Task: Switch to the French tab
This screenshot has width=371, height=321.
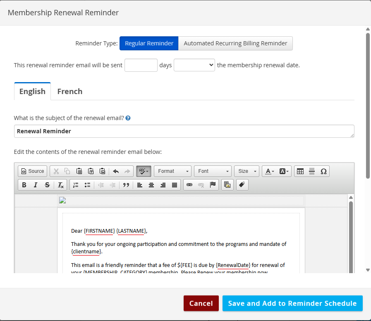Action: [69, 92]
